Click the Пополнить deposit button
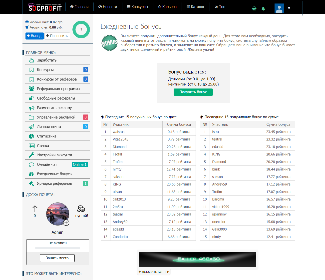Screen dimensions: 325x280 [x=57, y=36]
